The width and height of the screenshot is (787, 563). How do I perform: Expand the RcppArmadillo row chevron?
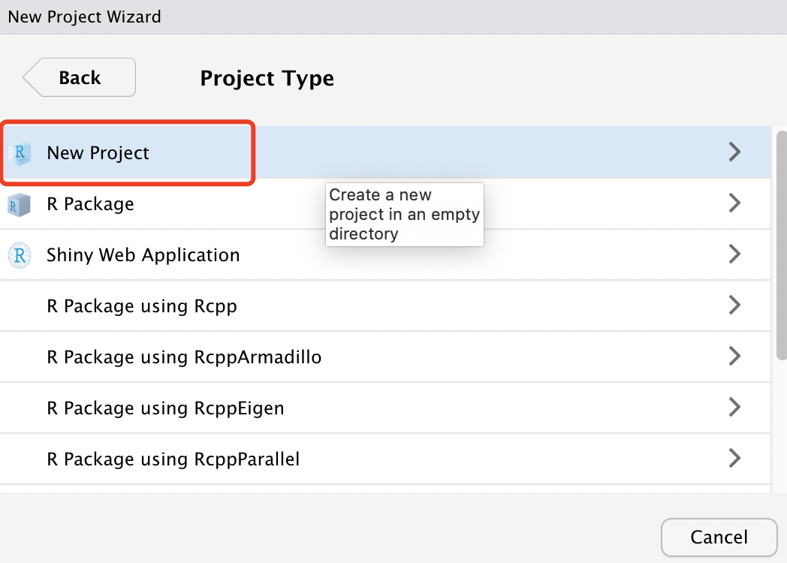pos(734,357)
